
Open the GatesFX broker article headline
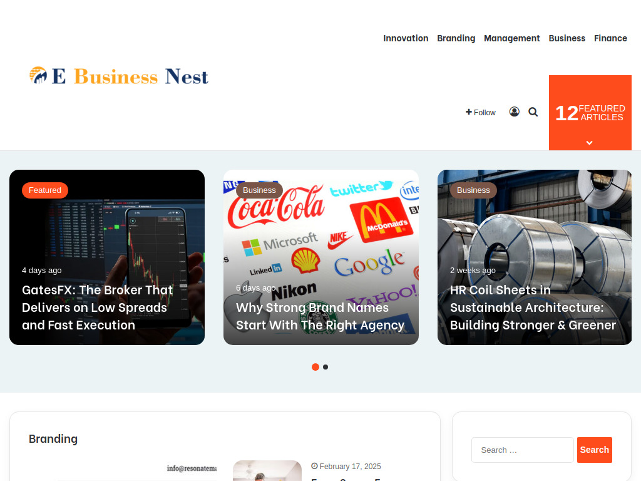coord(97,308)
